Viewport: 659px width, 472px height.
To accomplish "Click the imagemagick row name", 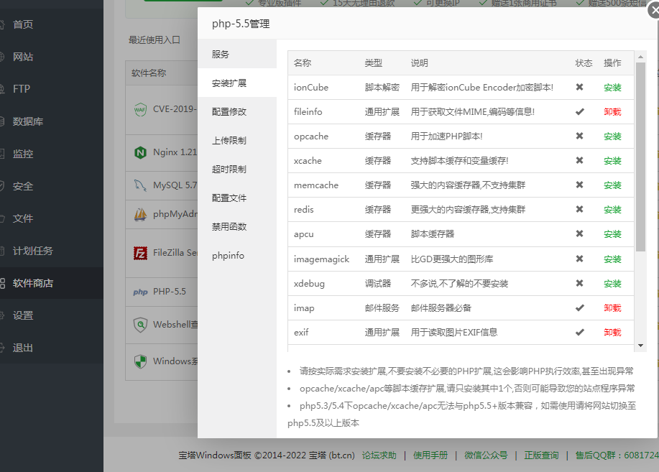I will (x=321, y=259).
